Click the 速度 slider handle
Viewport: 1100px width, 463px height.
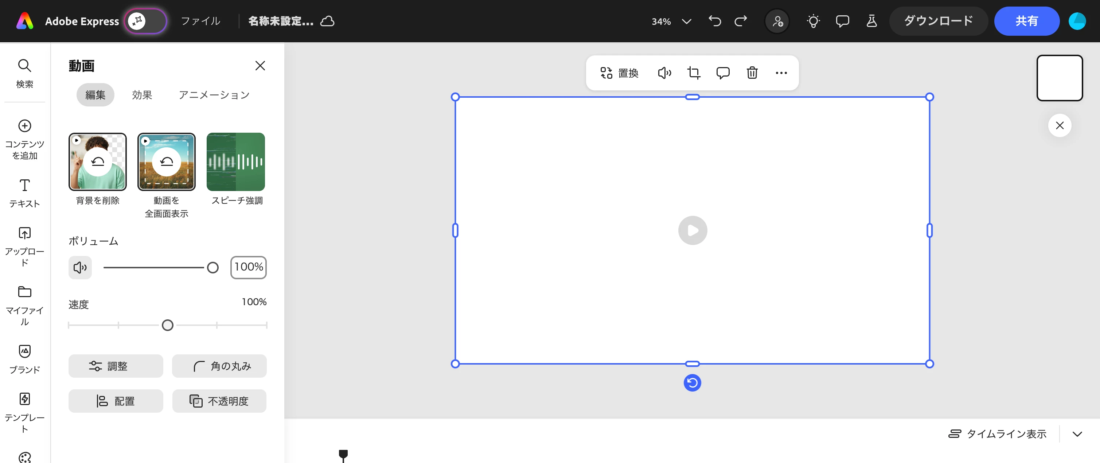(x=168, y=326)
